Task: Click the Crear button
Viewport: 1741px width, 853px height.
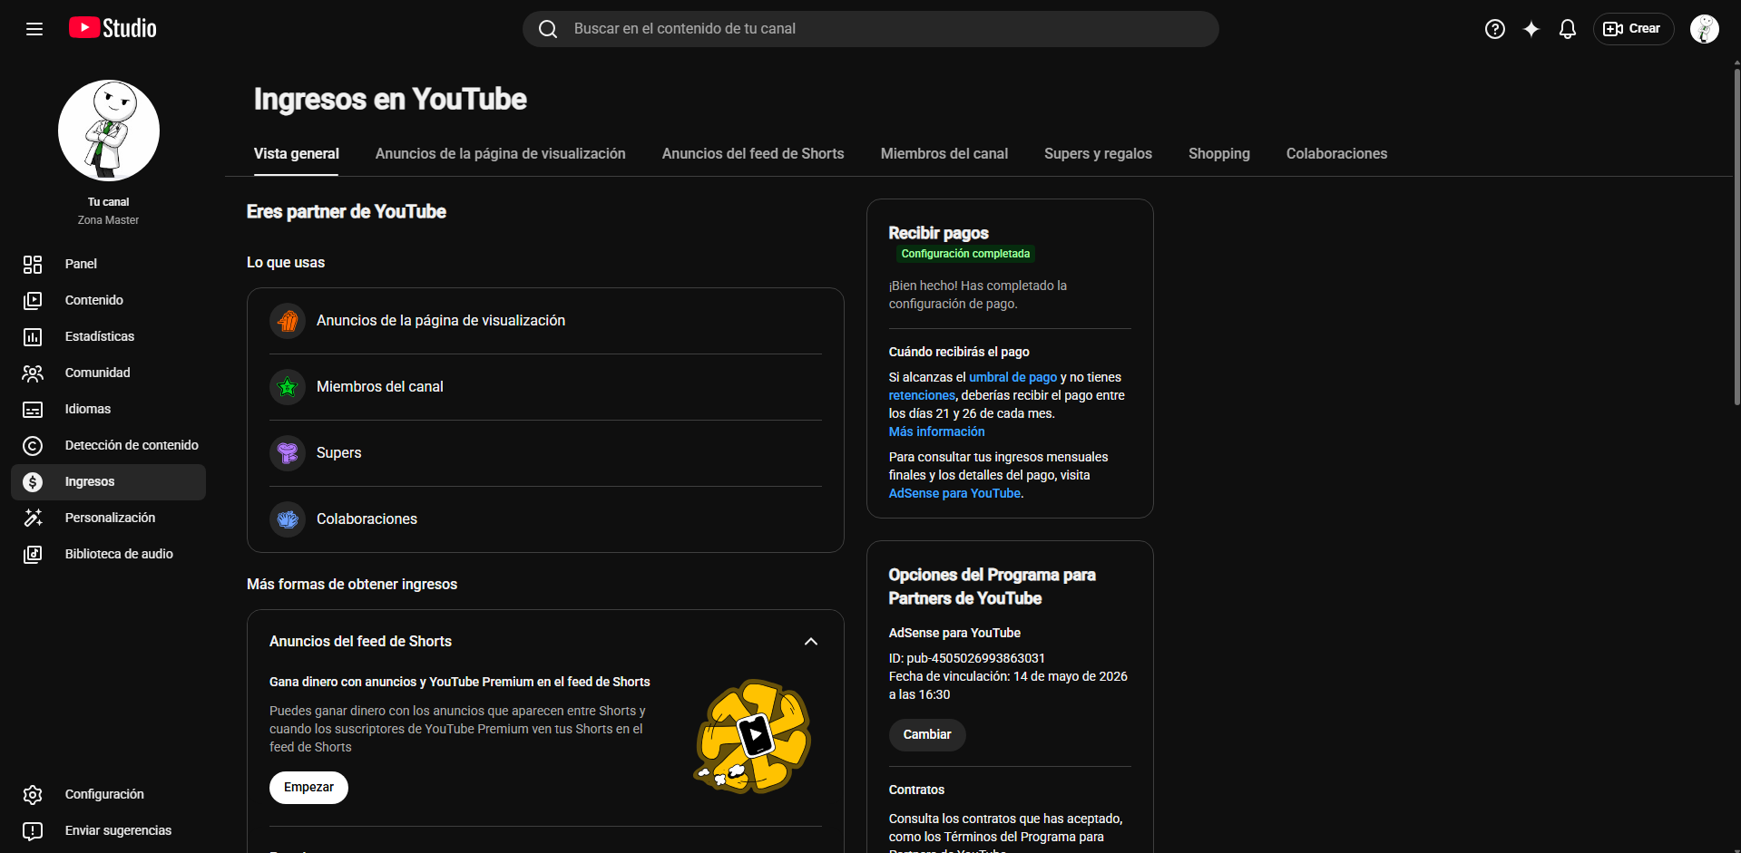Action: [1633, 29]
